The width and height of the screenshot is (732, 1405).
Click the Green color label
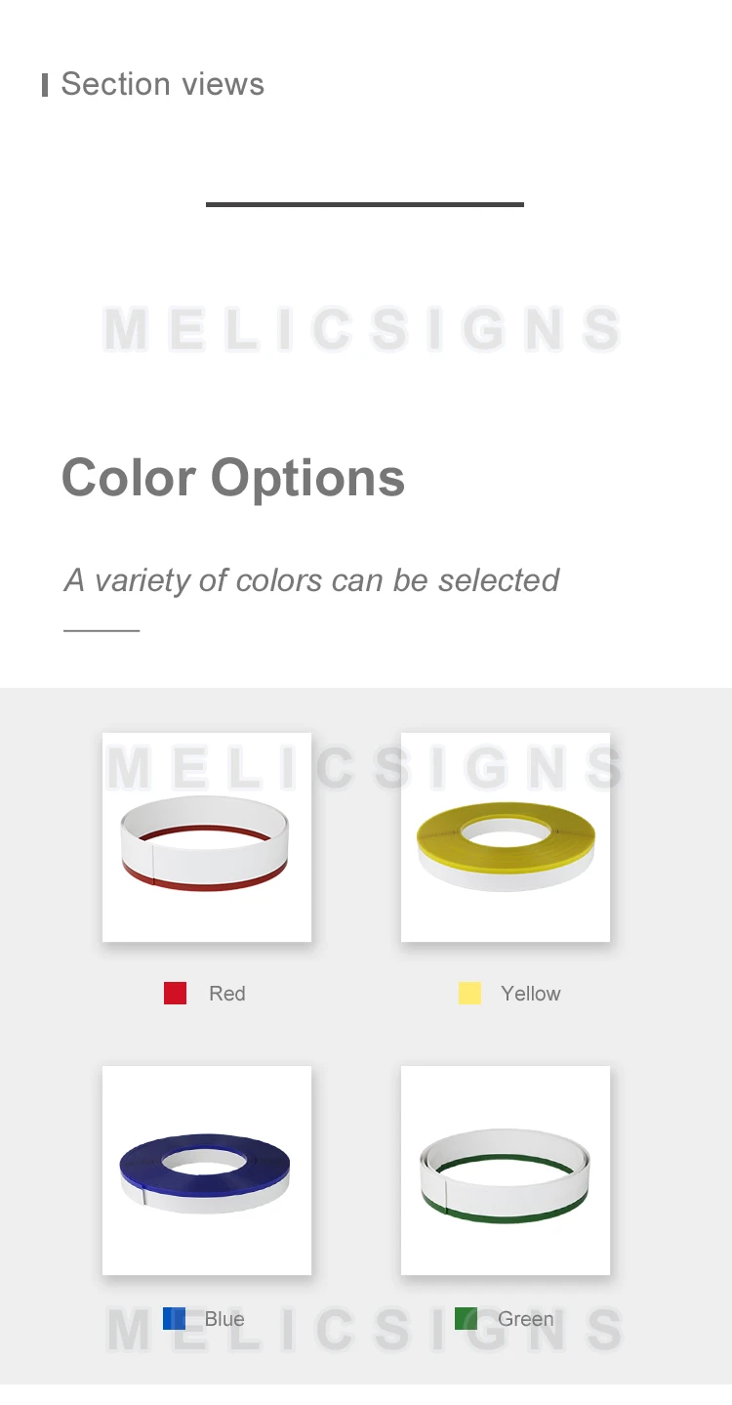coord(526,1319)
